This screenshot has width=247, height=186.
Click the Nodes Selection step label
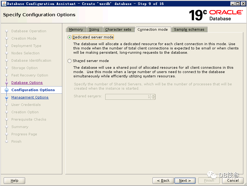25,53
